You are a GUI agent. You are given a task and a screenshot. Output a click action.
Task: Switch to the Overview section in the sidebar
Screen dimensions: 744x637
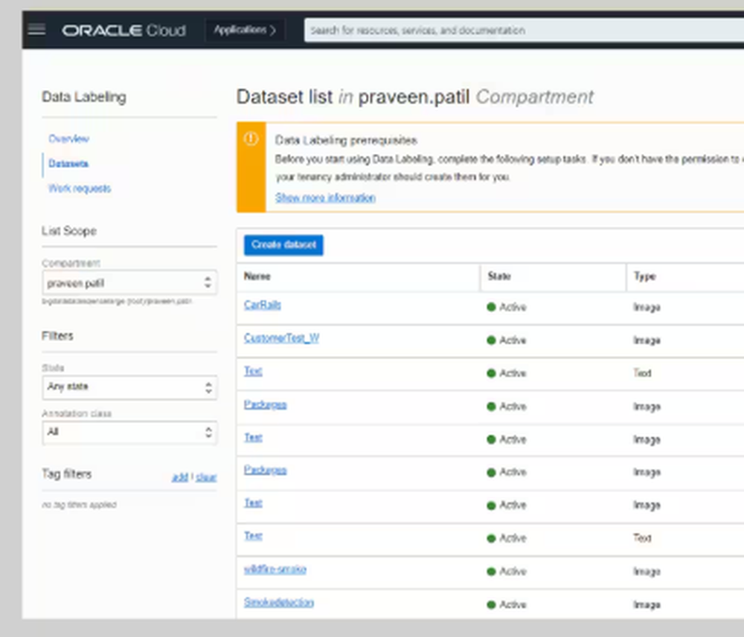click(68, 139)
